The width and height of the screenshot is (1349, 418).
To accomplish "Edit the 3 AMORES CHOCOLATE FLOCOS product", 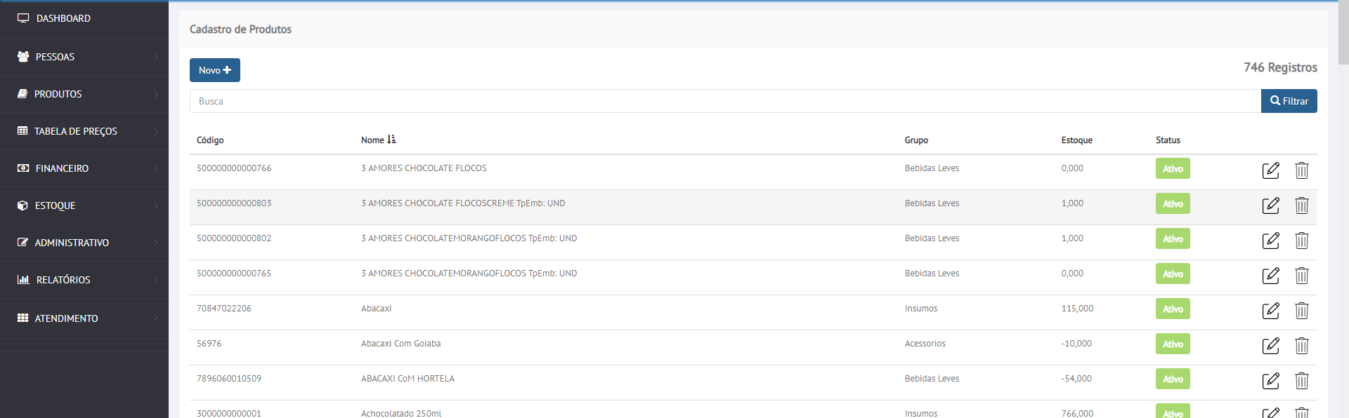I will pyautogui.click(x=1270, y=170).
